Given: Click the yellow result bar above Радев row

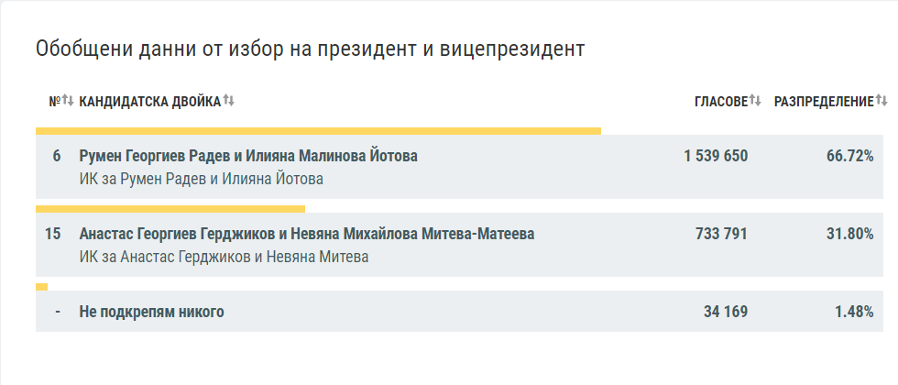Looking at the screenshot, I should click(318, 131).
